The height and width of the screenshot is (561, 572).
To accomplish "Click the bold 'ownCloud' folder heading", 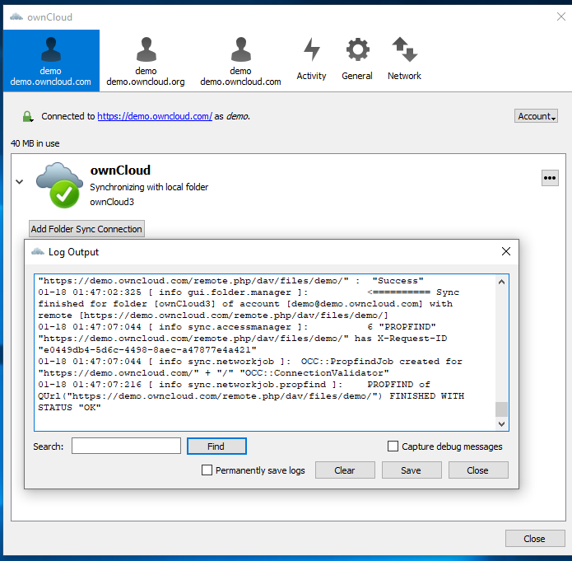I will [120, 171].
